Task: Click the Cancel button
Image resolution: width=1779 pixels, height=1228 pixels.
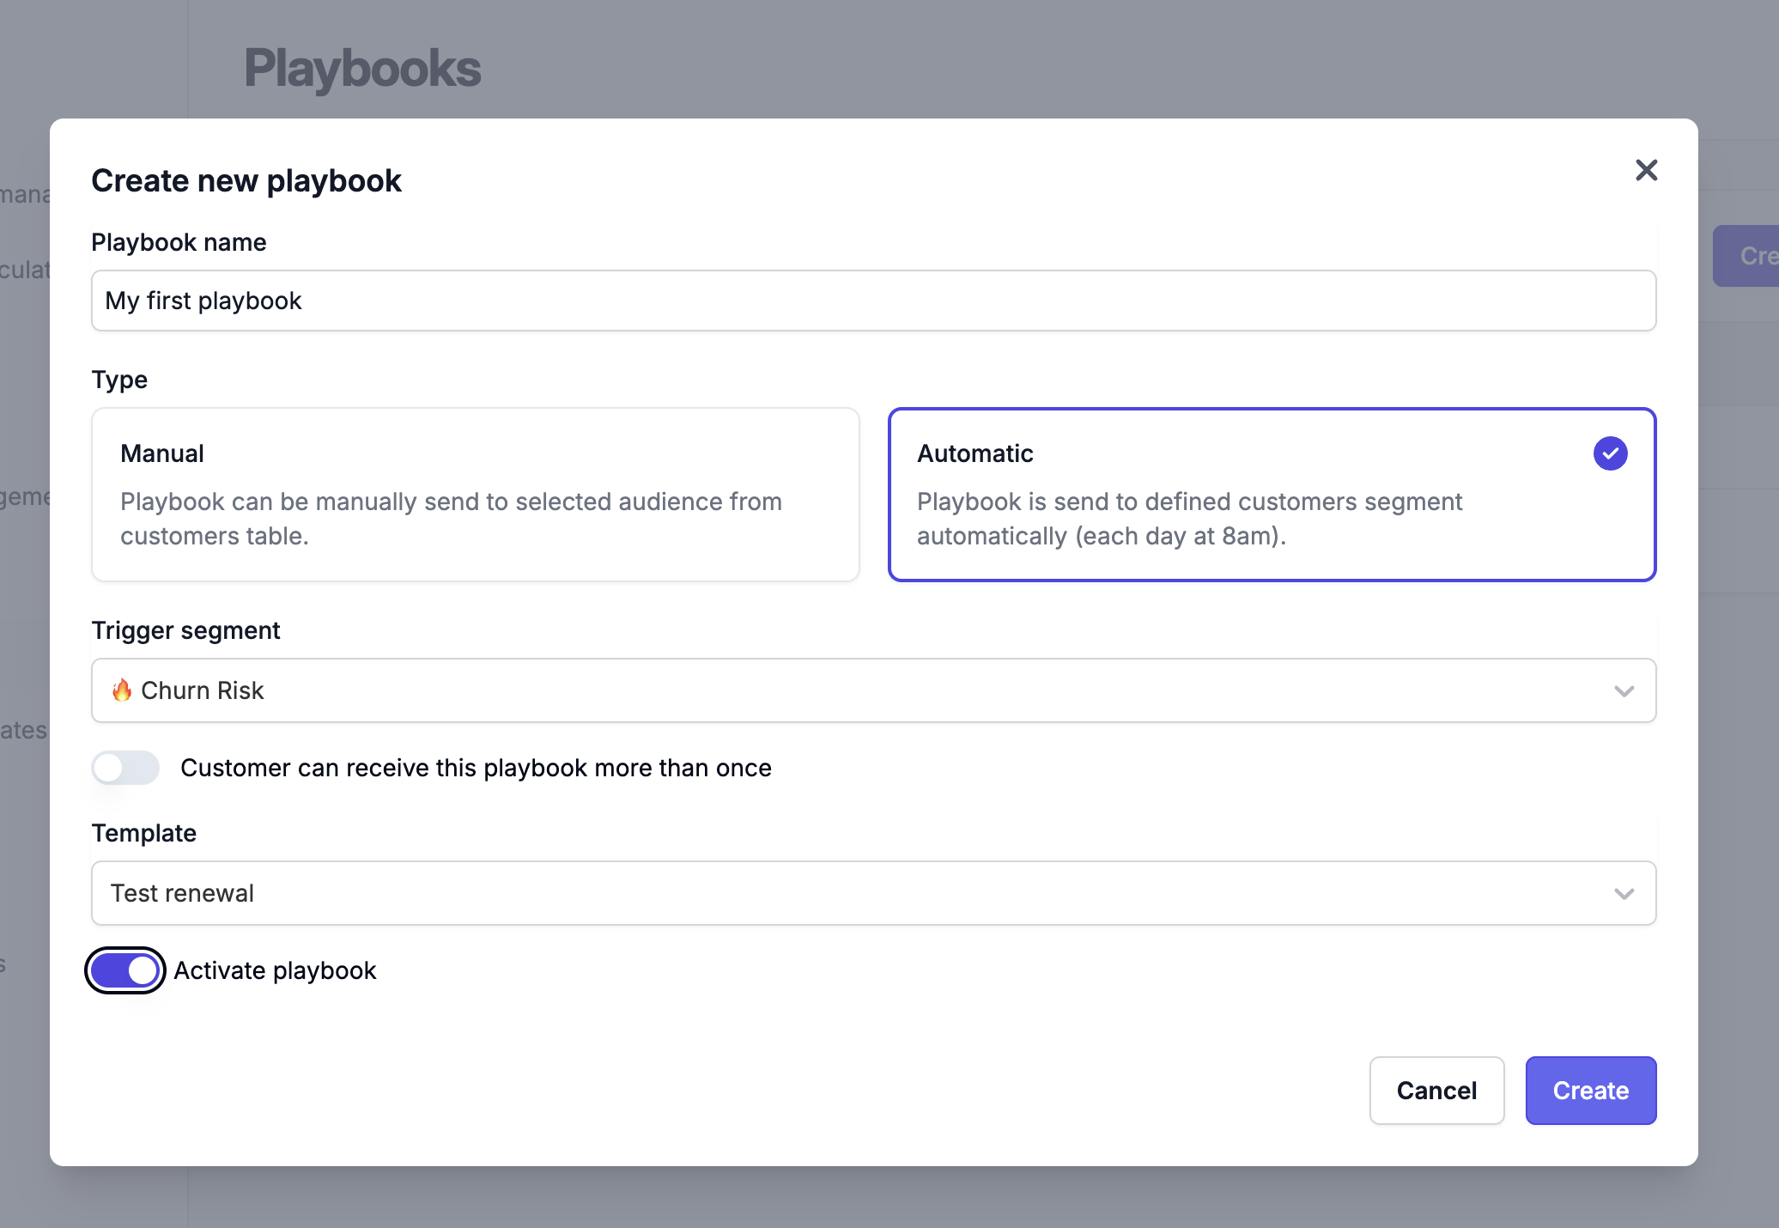Action: 1436,1091
